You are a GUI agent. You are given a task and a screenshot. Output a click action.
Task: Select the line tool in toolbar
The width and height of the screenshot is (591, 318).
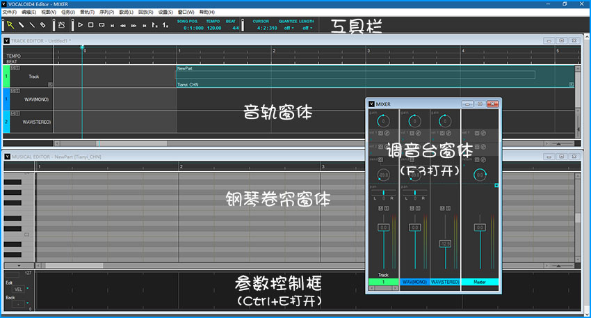[32, 25]
